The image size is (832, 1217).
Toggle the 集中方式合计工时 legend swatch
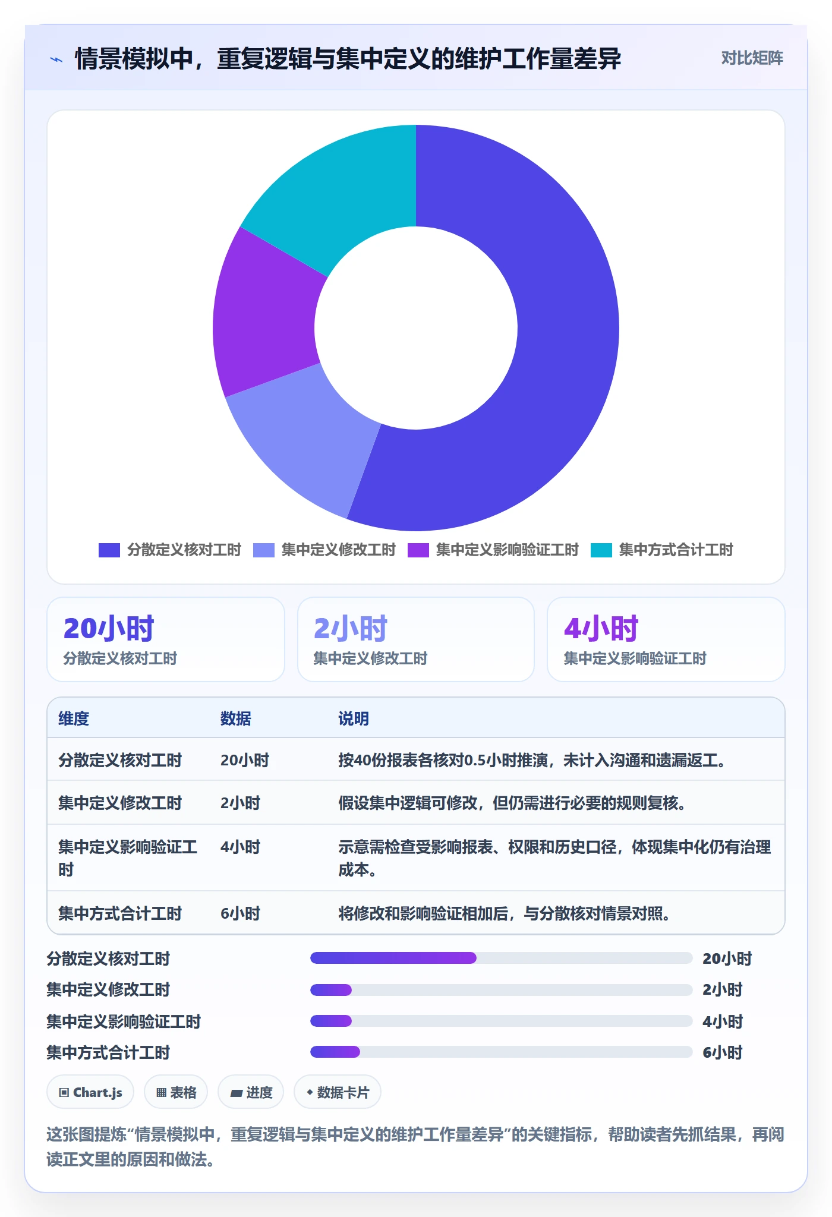(x=601, y=550)
